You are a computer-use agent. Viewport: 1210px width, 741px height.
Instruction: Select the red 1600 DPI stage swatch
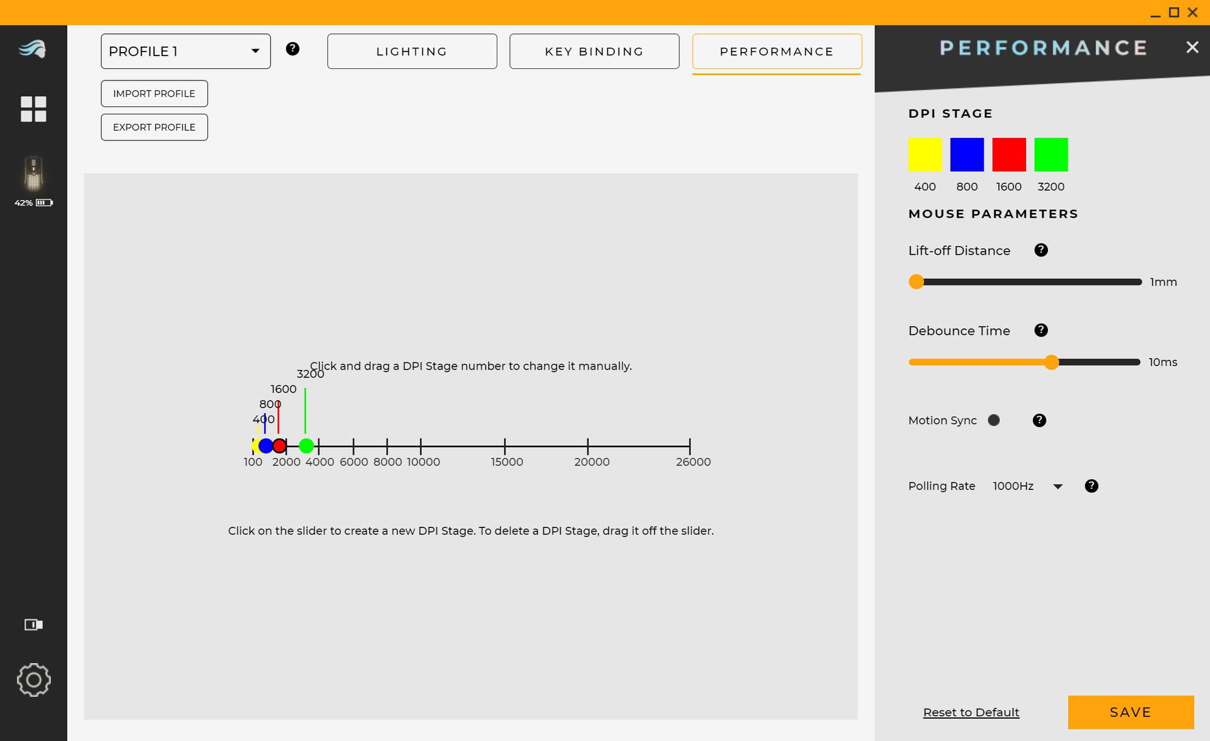tap(1009, 155)
